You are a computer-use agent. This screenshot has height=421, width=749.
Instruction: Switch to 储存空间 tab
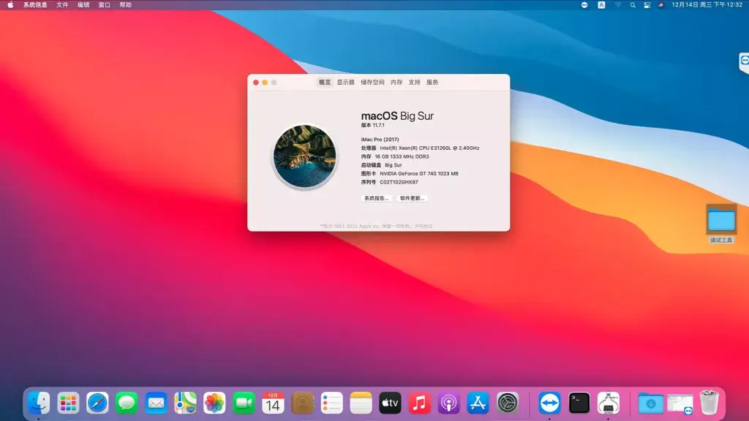tap(372, 82)
